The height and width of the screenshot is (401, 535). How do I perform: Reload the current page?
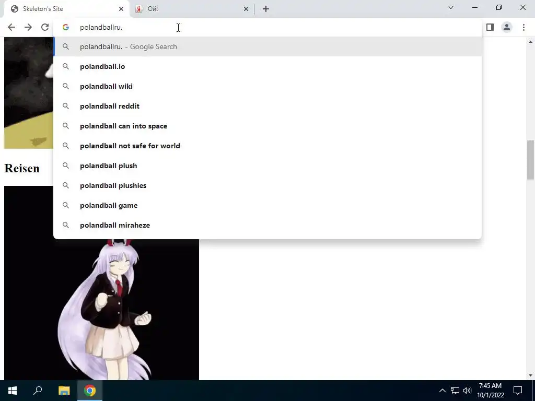[x=45, y=27]
